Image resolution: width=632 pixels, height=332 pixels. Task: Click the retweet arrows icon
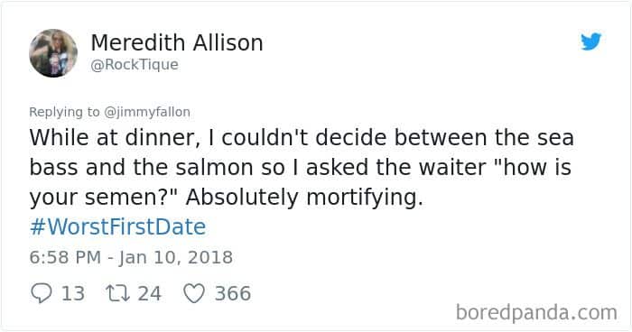tap(117, 293)
